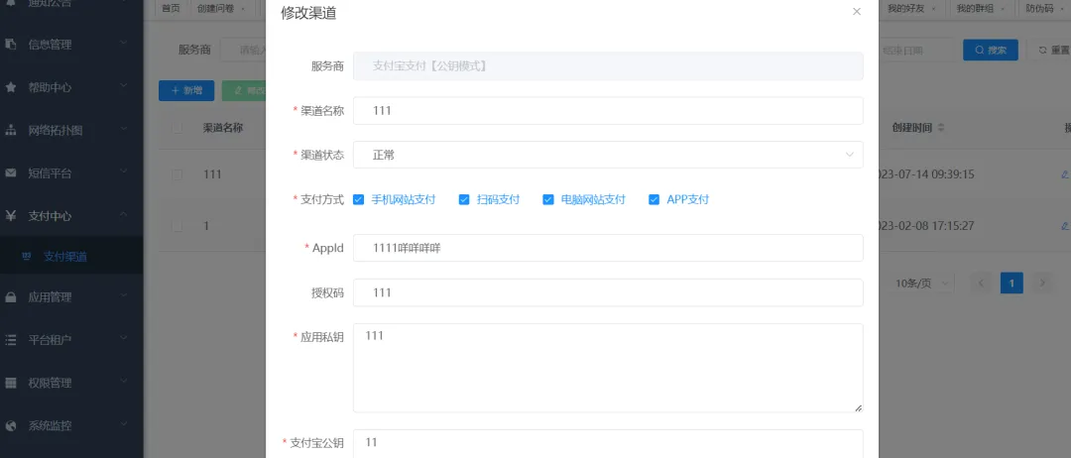The height and width of the screenshot is (458, 1071).
Task: Click the 系统监控 globe icon
Action: pyautogui.click(x=11, y=426)
